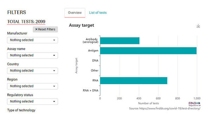Click the Total Tests: 2099 heading
The image size is (211, 119).
coord(26,22)
